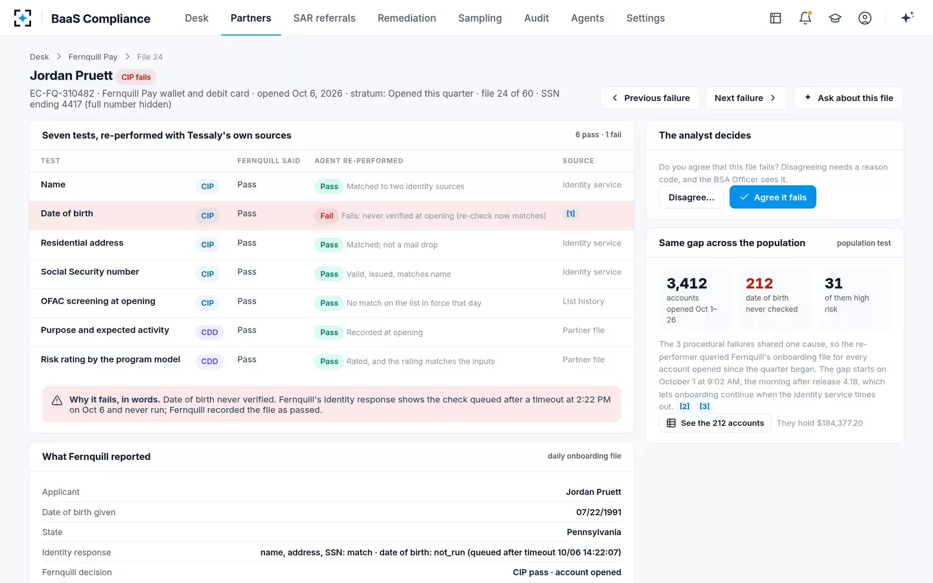
Task: Click the table icon beside See the 212 accounts
Action: point(671,423)
